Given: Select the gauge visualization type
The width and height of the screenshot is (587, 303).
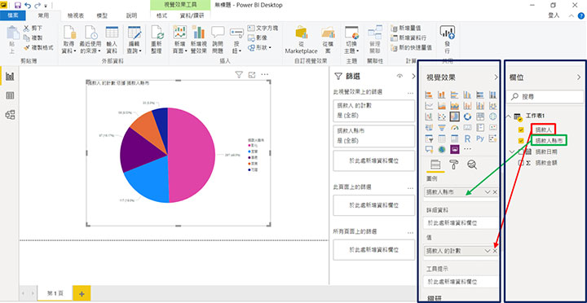Looking at the screenshot, I should coord(455,128).
